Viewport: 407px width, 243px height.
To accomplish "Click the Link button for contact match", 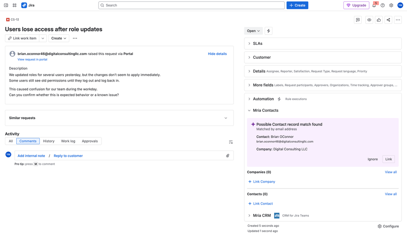I will point(389,159).
